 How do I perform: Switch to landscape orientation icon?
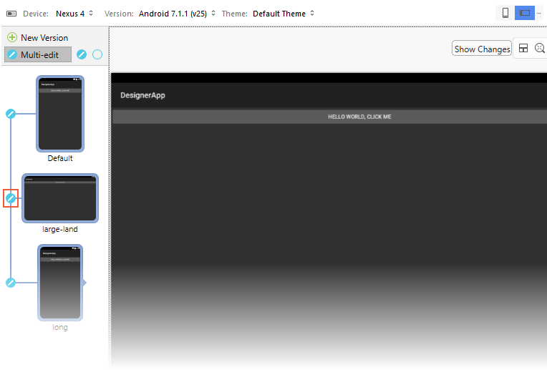pyautogui.click(x=524, y=13)
